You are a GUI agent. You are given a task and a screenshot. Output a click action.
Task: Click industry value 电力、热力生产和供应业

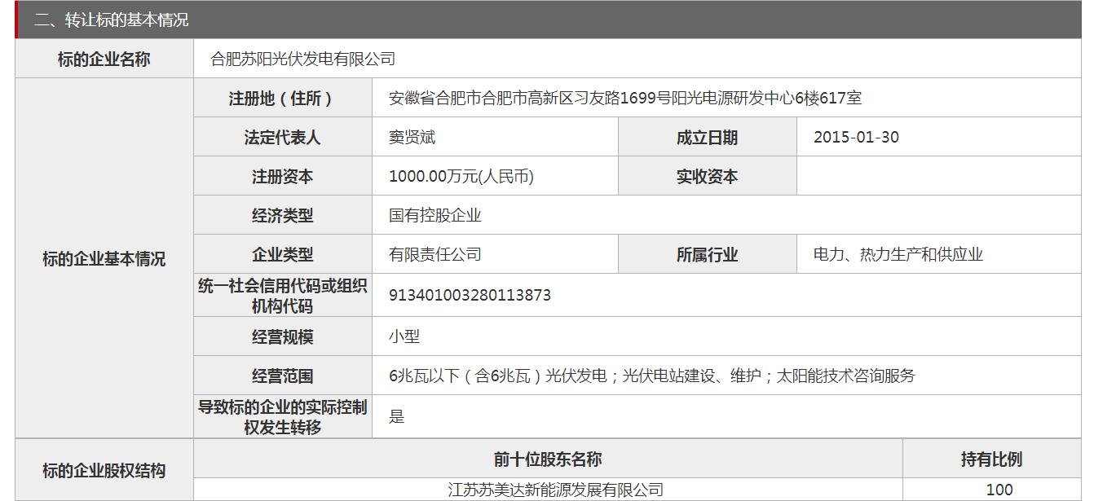coord(898,254)
